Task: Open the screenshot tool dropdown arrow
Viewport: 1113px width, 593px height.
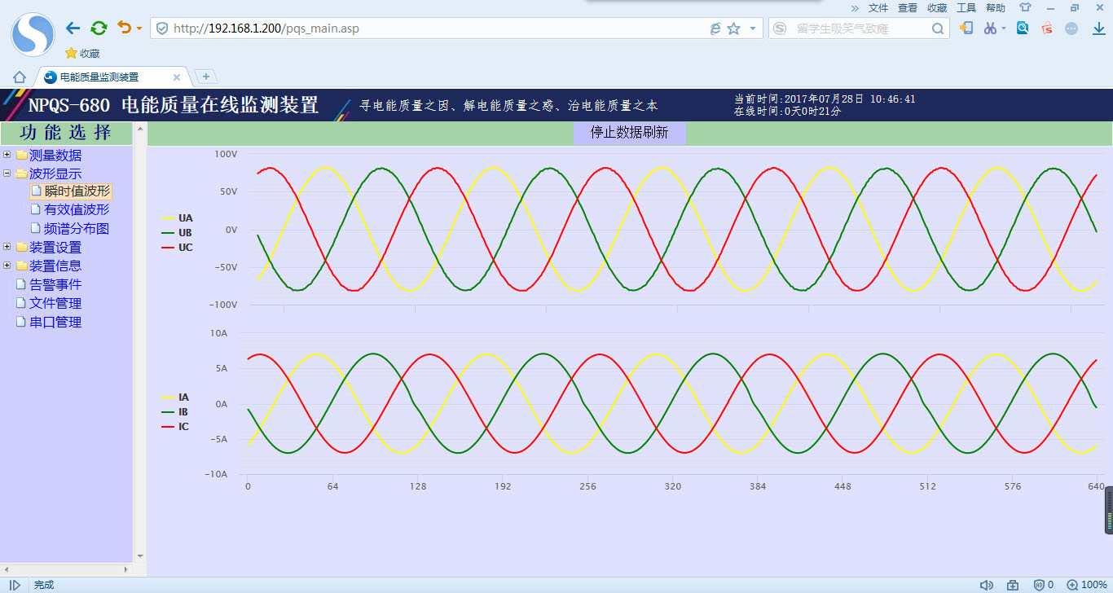Action: (1004, 29)
